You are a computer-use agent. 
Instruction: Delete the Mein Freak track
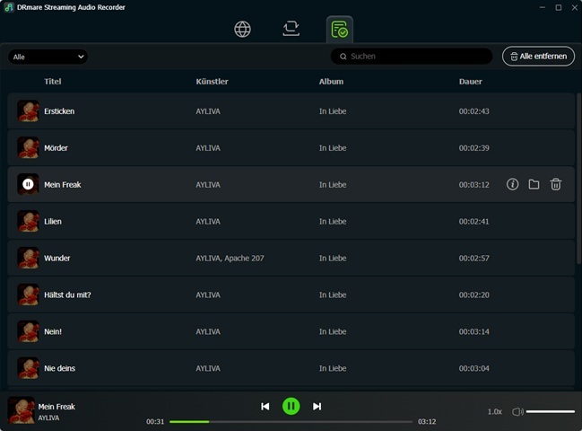[x=556, y=184]
